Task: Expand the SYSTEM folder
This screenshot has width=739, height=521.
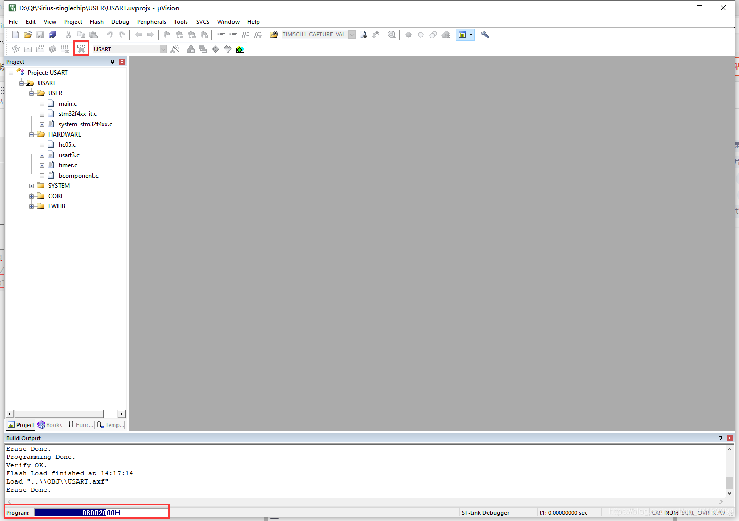Action: point(31,186)
